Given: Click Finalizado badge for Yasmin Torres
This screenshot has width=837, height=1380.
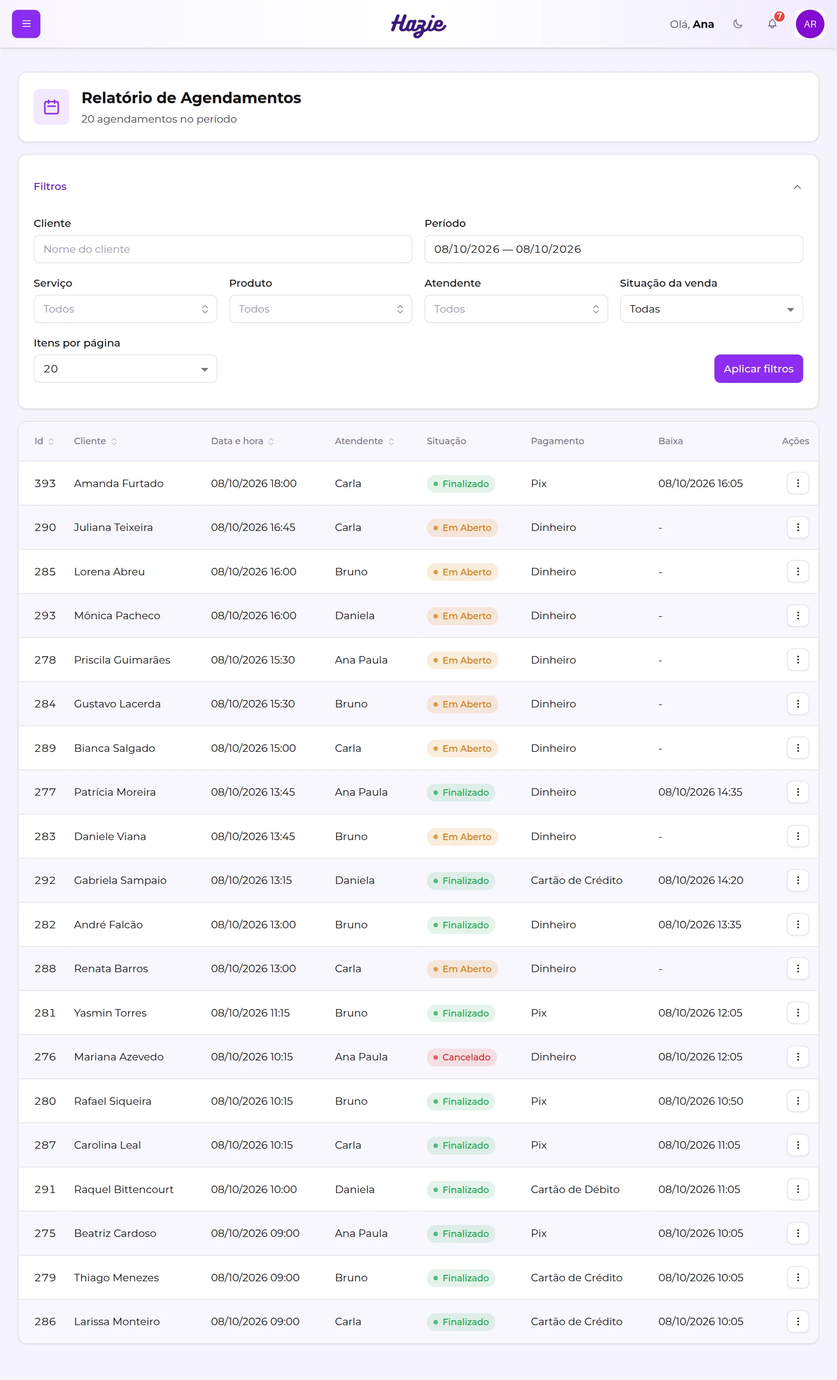Looking at the screenshot, I should pyautogui.click(x=461, y=1013).
